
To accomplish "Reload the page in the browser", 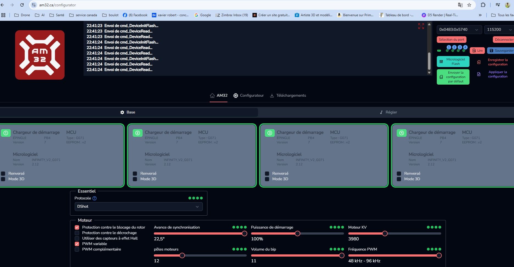I will point(22,5).
